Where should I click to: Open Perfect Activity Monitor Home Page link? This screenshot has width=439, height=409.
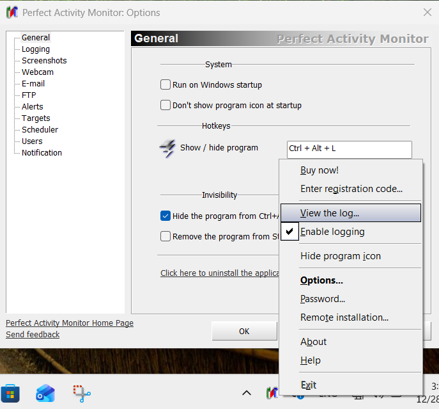[70, 323]
